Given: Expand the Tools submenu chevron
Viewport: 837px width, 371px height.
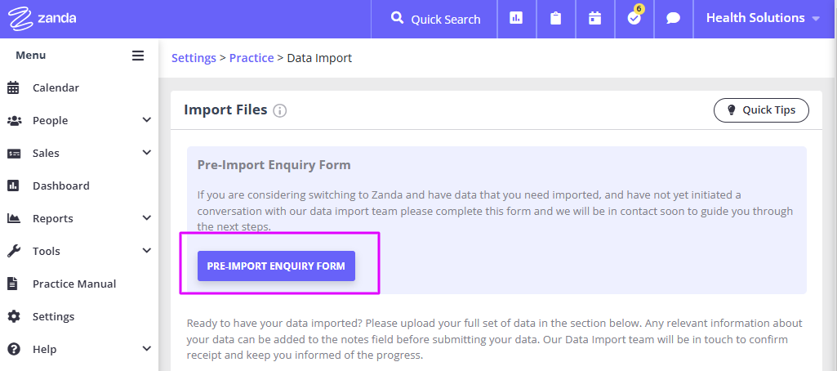Looking at the screenshot, I should pyautogui.click(x=147, y=251).
